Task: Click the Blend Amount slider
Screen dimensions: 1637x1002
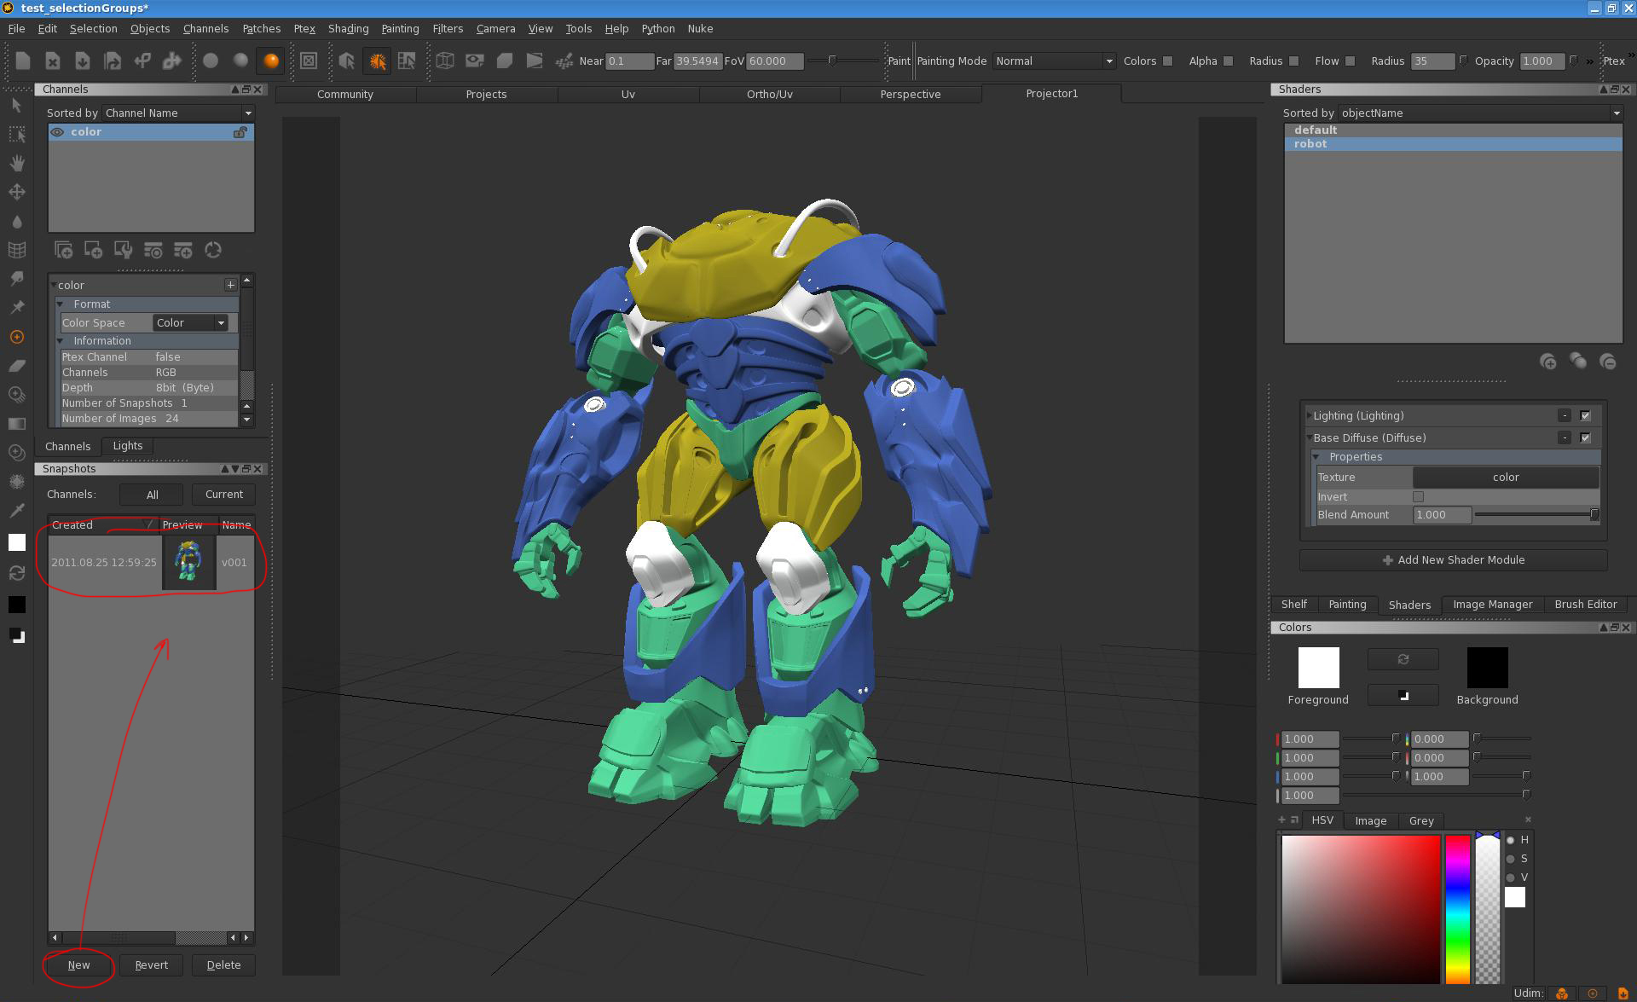Action: click(1536, 514)
